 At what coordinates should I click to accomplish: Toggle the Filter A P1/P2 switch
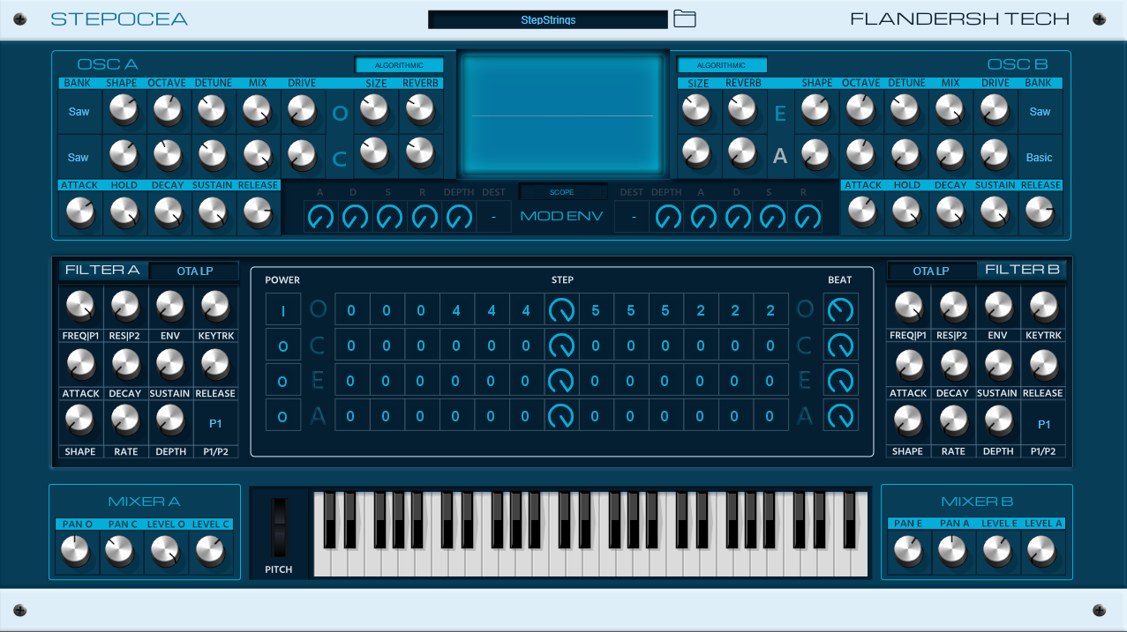(x=215, y=424)
